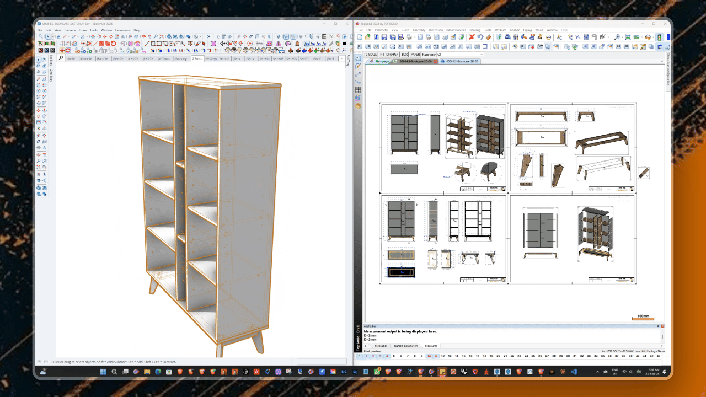The width and height of the screenshot is (706, 397).
Task: Click TopSolid New document icon
Action: tap(360, 37)
